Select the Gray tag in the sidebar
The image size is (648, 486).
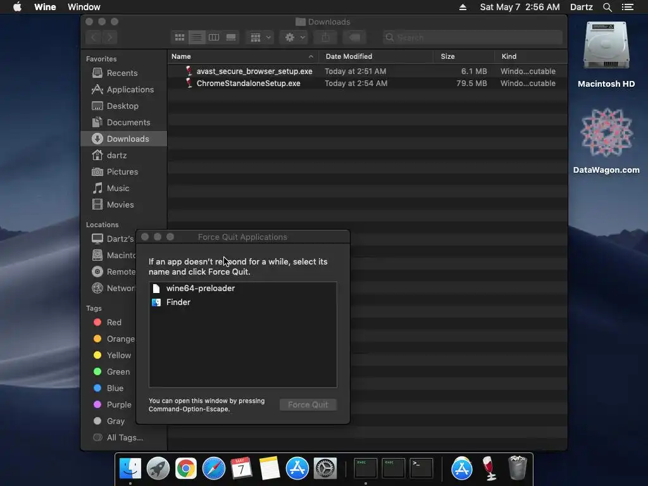tap(109, 421)
